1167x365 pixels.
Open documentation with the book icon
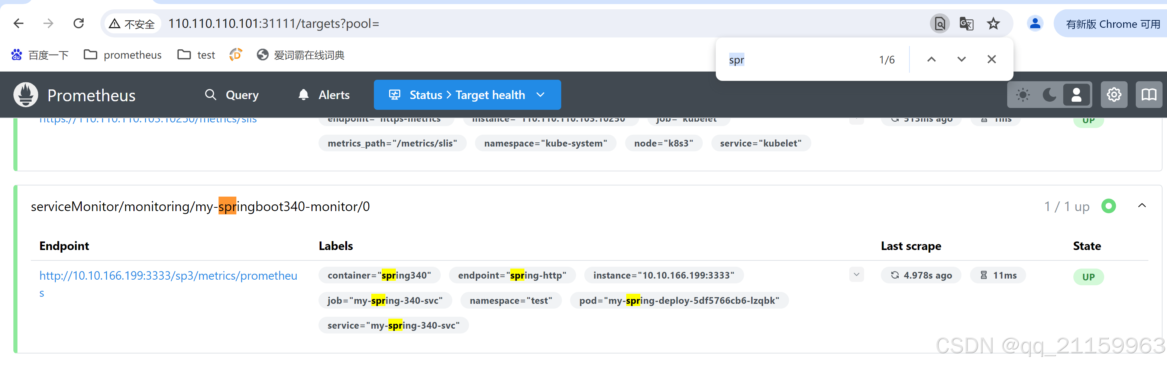1149,95
